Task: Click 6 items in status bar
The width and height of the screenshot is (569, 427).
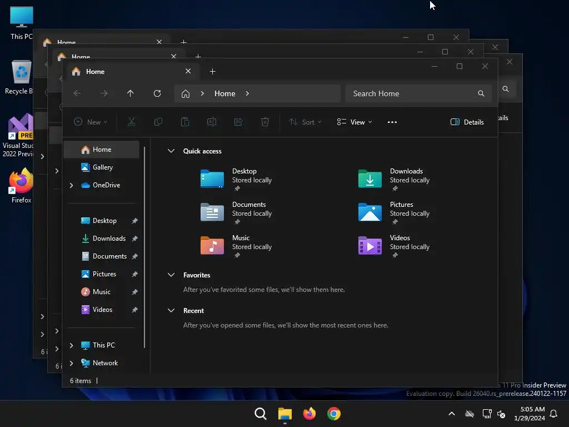Action: [81, 380]
